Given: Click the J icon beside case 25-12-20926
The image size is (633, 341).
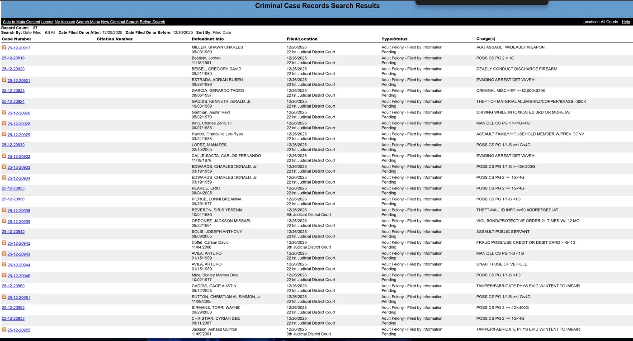Looking at the screenshot, I should point(4,113).
